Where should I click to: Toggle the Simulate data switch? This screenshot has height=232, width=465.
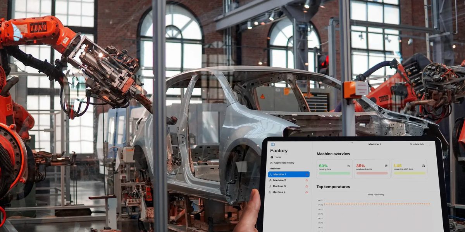(x=429, y=145)
